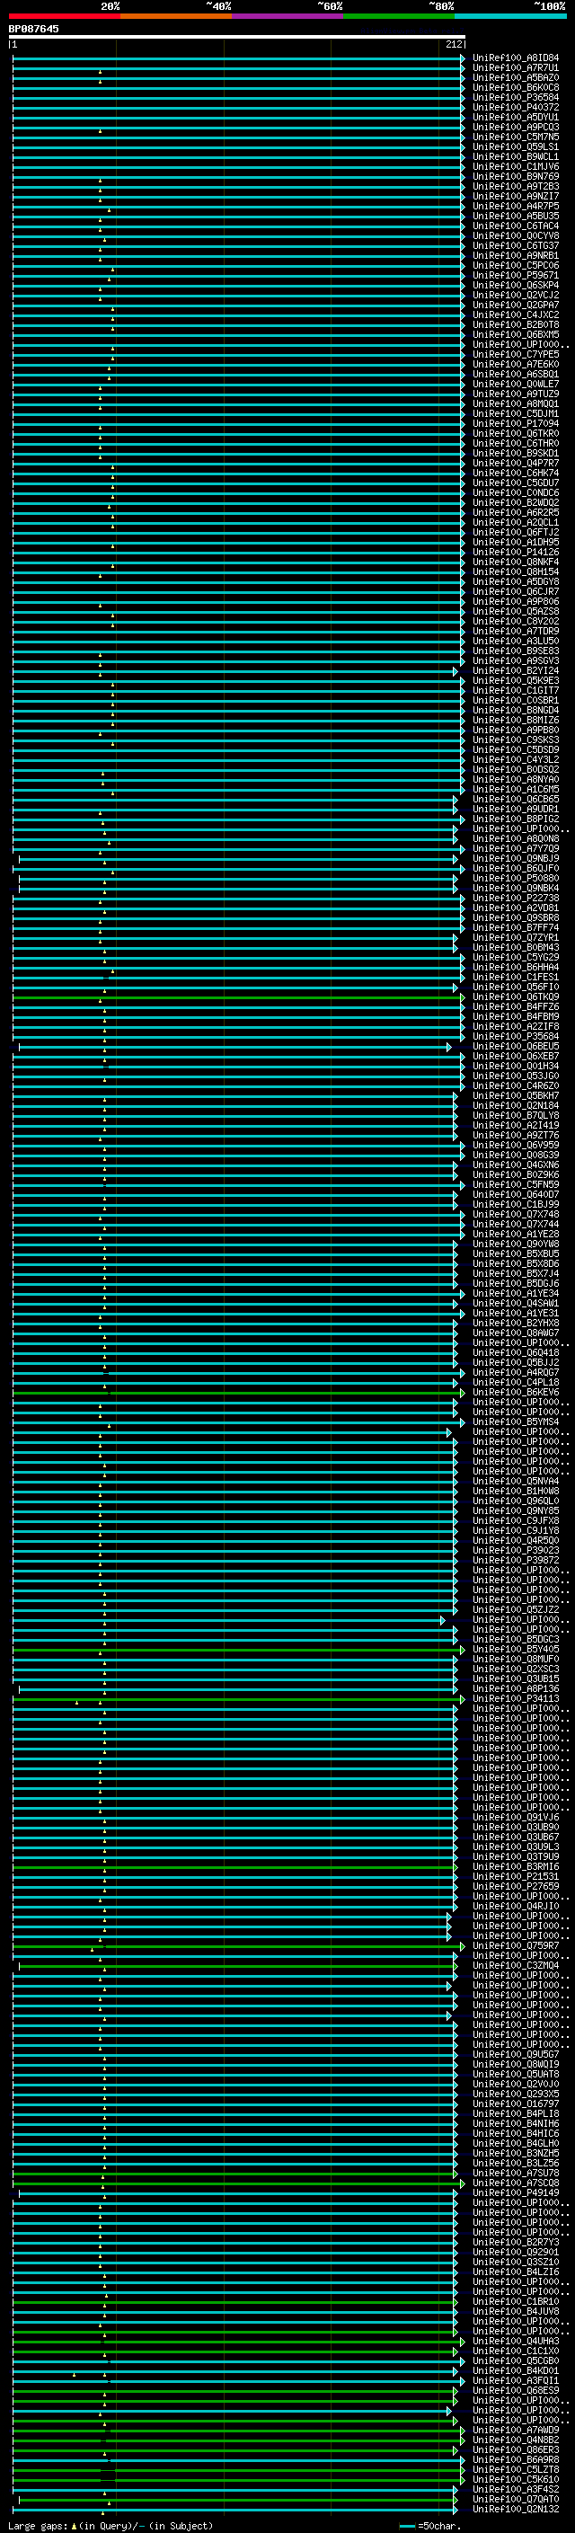This screenshot has width=575, height=2533.
Task: Click hit label UniRef100_Q92901
Action: tap(516, 2252)
